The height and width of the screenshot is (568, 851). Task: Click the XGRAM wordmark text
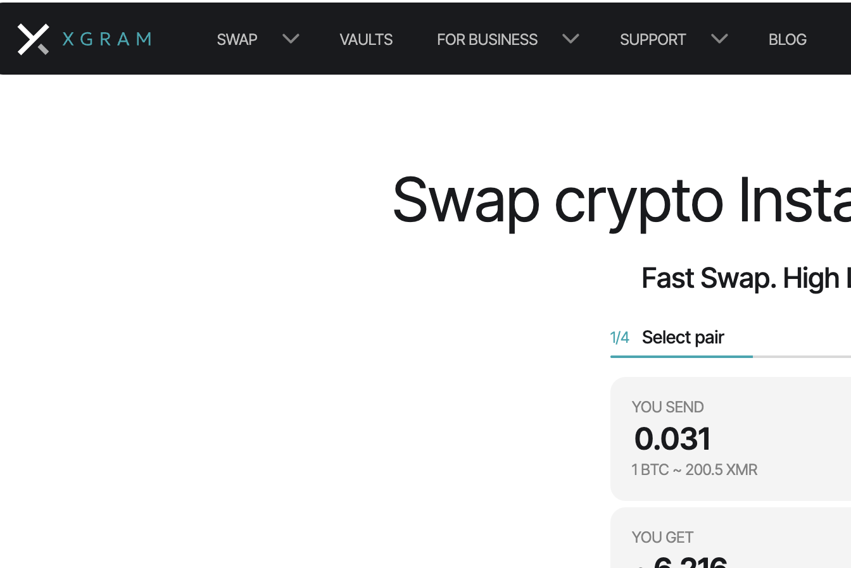pos(107,39)
